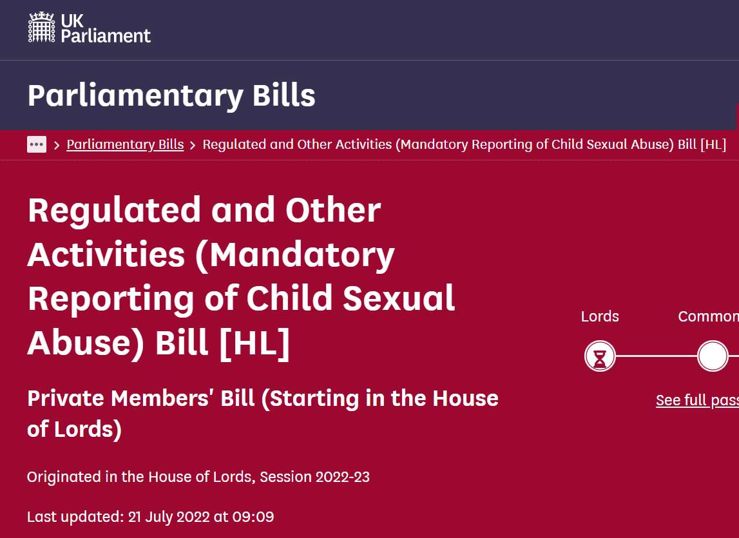739x538 pixels.
Task: Reveal full navigation path from the ellipsis
Action: click(37, 144)
